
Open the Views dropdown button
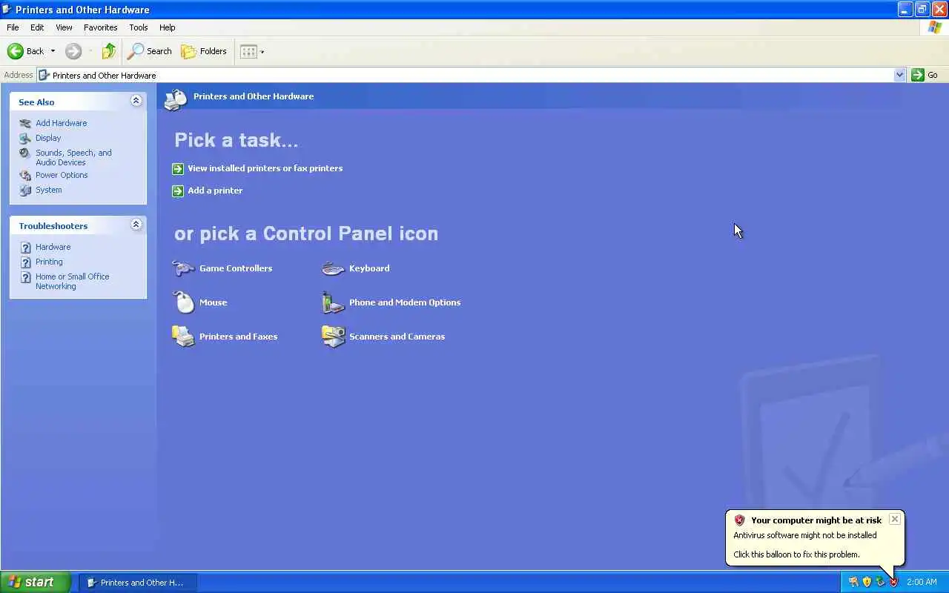[x=252, y=51]
